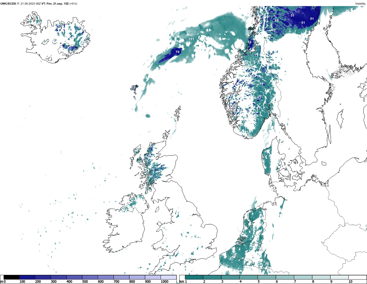Click the '181' visibility value label
367x284 pixels.
coord(191,39)
